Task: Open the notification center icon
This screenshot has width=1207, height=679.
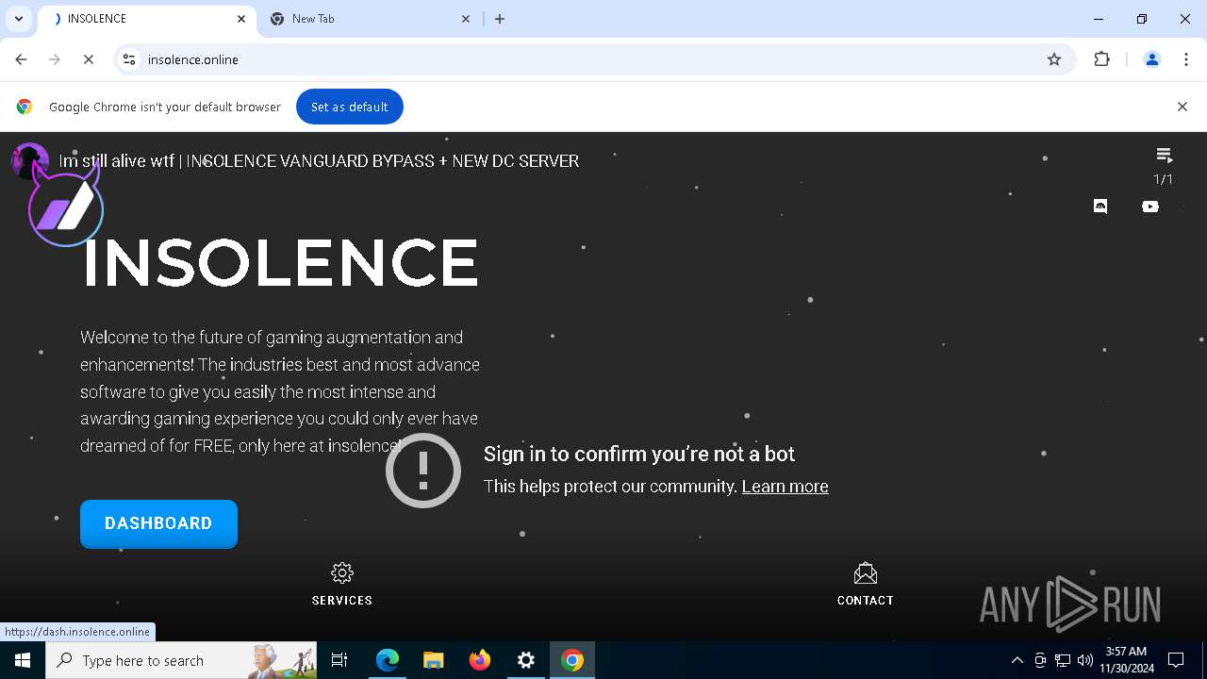Action: click(1176, 660)
